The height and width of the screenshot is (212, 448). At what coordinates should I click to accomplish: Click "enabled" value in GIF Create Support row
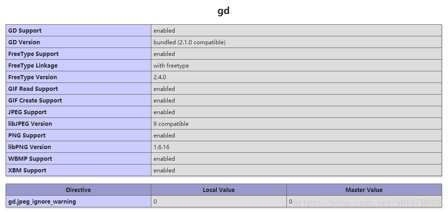click(x=164, y=101)
